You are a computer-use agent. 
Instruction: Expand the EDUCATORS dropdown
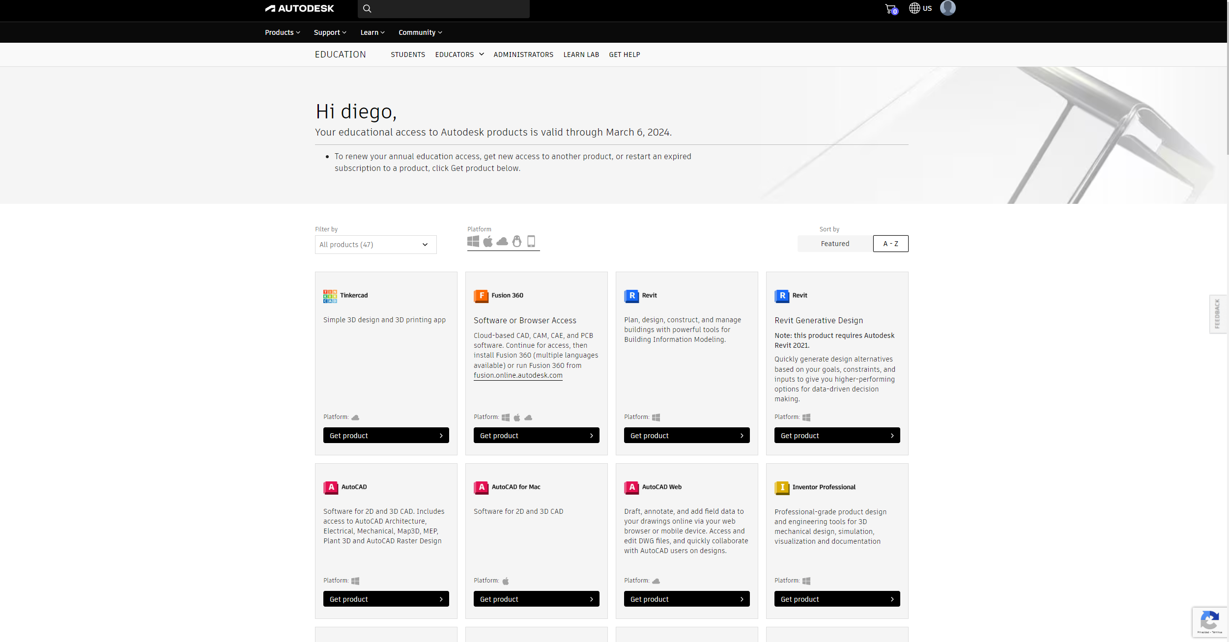pyautogui.click(x=458, y=54)
